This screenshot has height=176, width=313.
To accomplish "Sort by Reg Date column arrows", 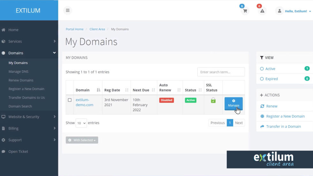I will 127,90.
